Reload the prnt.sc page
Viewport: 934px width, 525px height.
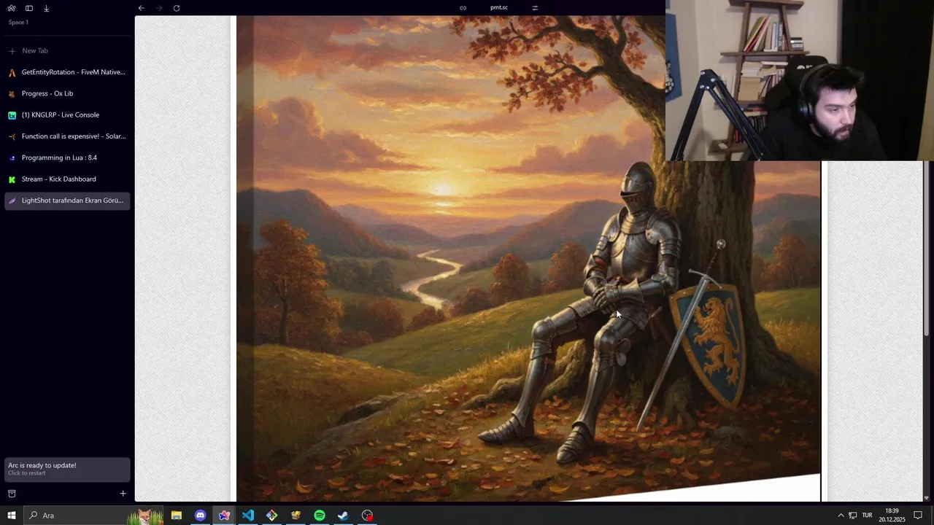pyautogui.click(x=177, y=8)
